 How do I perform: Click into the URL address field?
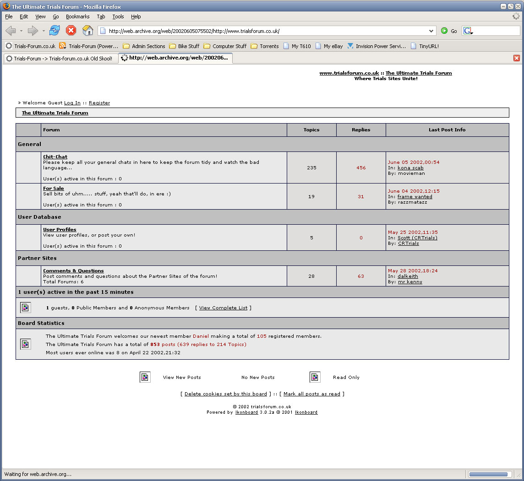pos(267,31)
